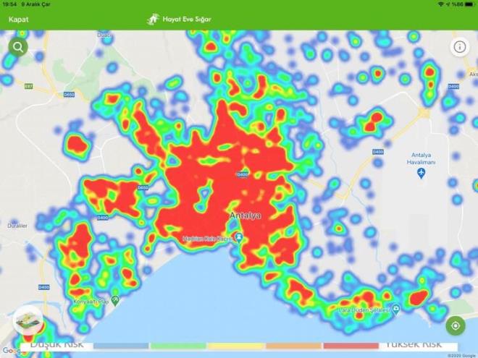Tap the Hadrian Kale Kapısı landmark pin
Screen dimensions: 478x358
point(239,237)
